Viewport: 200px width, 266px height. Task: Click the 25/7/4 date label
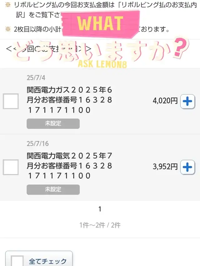point(36,78)
